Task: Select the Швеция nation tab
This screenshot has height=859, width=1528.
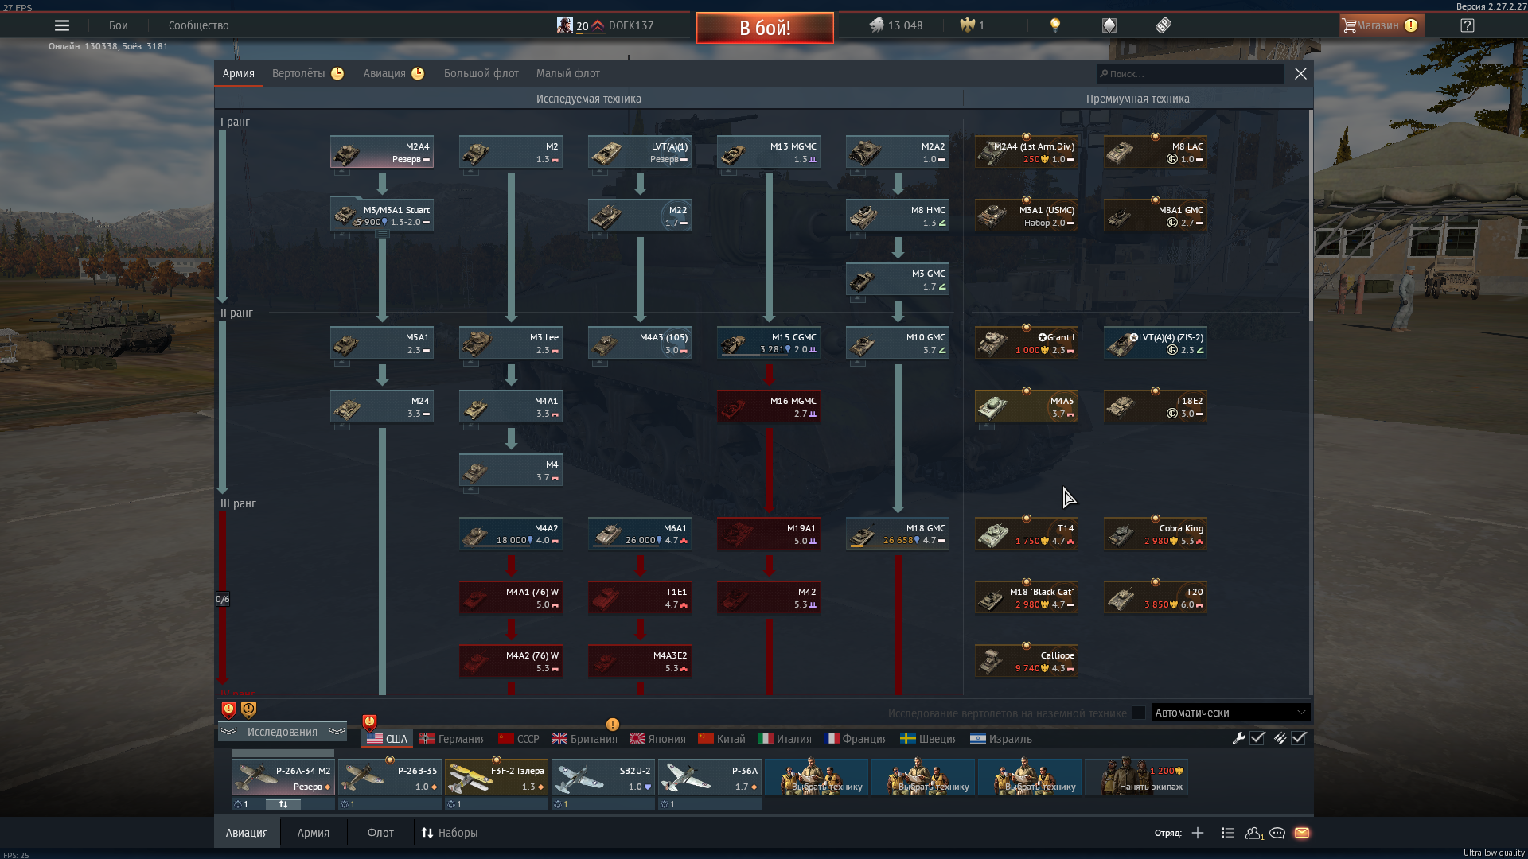Action: 929,739
